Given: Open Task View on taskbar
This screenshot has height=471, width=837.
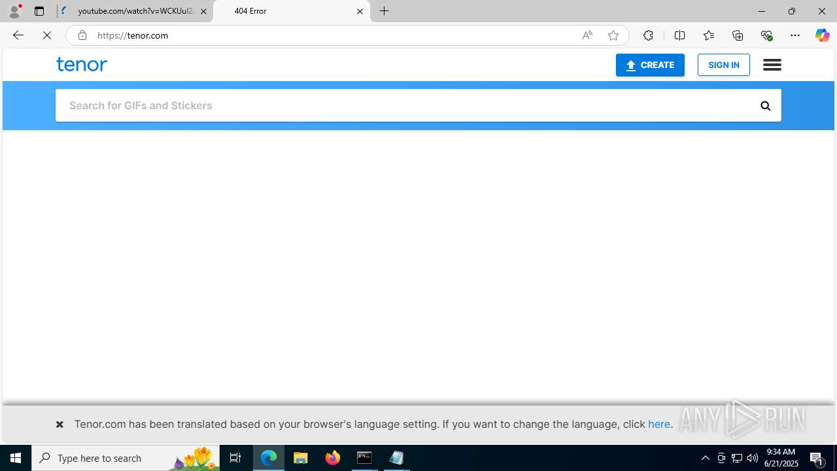Looking at the screenshot, I should pyautogui.click(x=235, y=458).
